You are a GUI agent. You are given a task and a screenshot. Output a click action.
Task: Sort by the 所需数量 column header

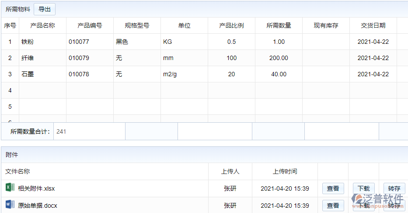(279, 25)
